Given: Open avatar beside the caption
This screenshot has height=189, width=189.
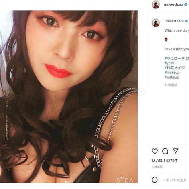Looking at the screenshot, I should pyautogui.click(x=156, y=23).
